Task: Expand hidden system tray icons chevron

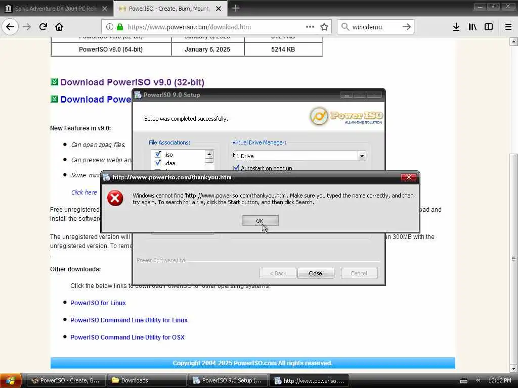Action: (x=478, y=380)
